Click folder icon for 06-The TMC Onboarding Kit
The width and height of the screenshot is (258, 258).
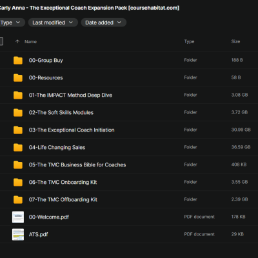[x=18, y=183]
